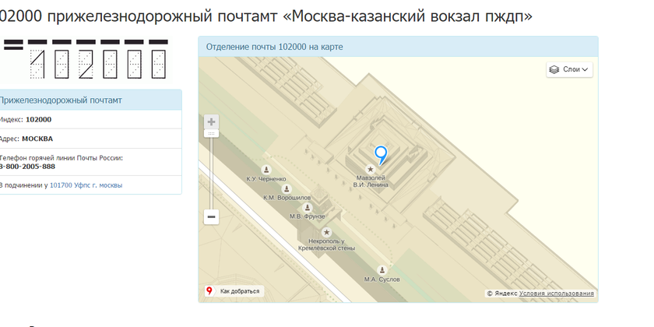Click the blue post office placemark
This screenshot has height=327, width=654.
pyautogui.click(x=381, y=154)
